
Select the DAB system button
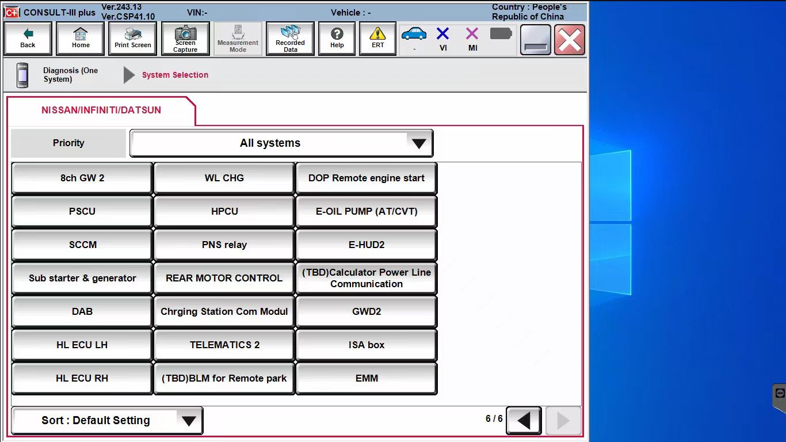[82, 311]
